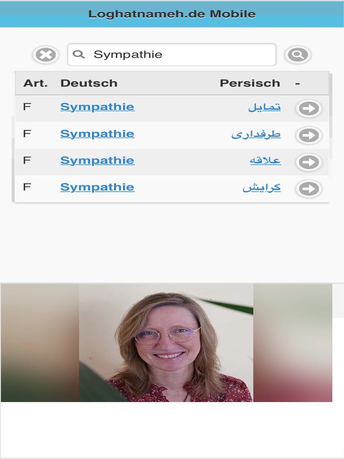Open Sympathie link in the تمایل row
The height and width of the screenshot is (459, 344).
pyautogui.click(x=97, y=107)
